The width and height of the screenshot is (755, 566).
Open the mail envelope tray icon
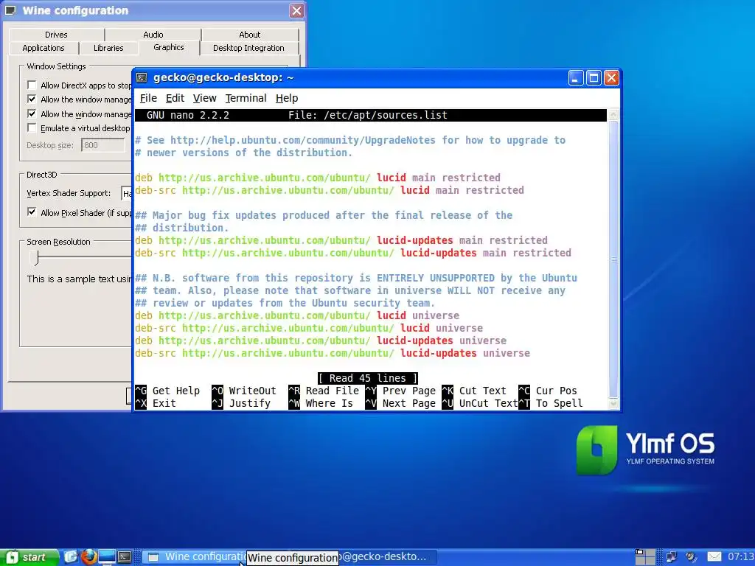tap(714, 557)
